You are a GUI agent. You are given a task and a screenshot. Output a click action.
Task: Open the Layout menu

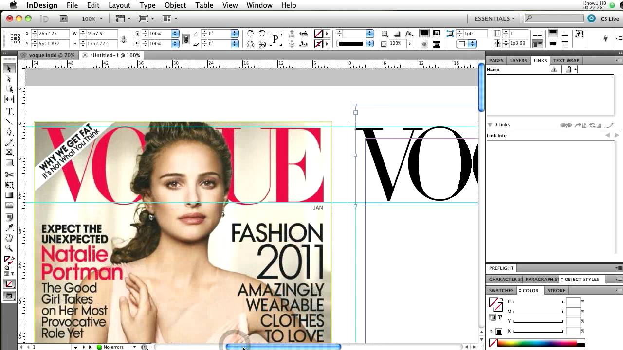119,5
